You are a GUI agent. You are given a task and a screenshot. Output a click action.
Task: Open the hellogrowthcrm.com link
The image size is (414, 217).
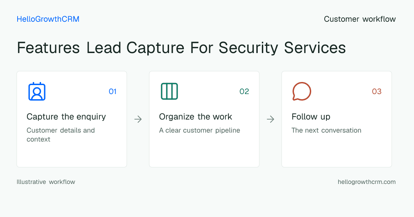click(x=367, y=182)
